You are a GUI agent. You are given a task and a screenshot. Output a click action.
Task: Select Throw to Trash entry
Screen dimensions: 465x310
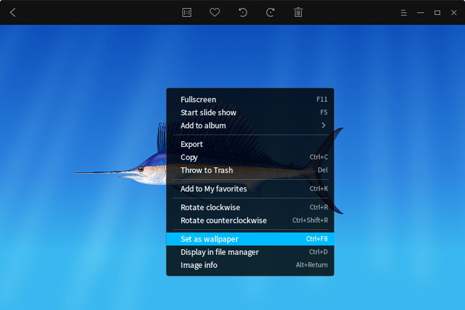coord(250,170)
